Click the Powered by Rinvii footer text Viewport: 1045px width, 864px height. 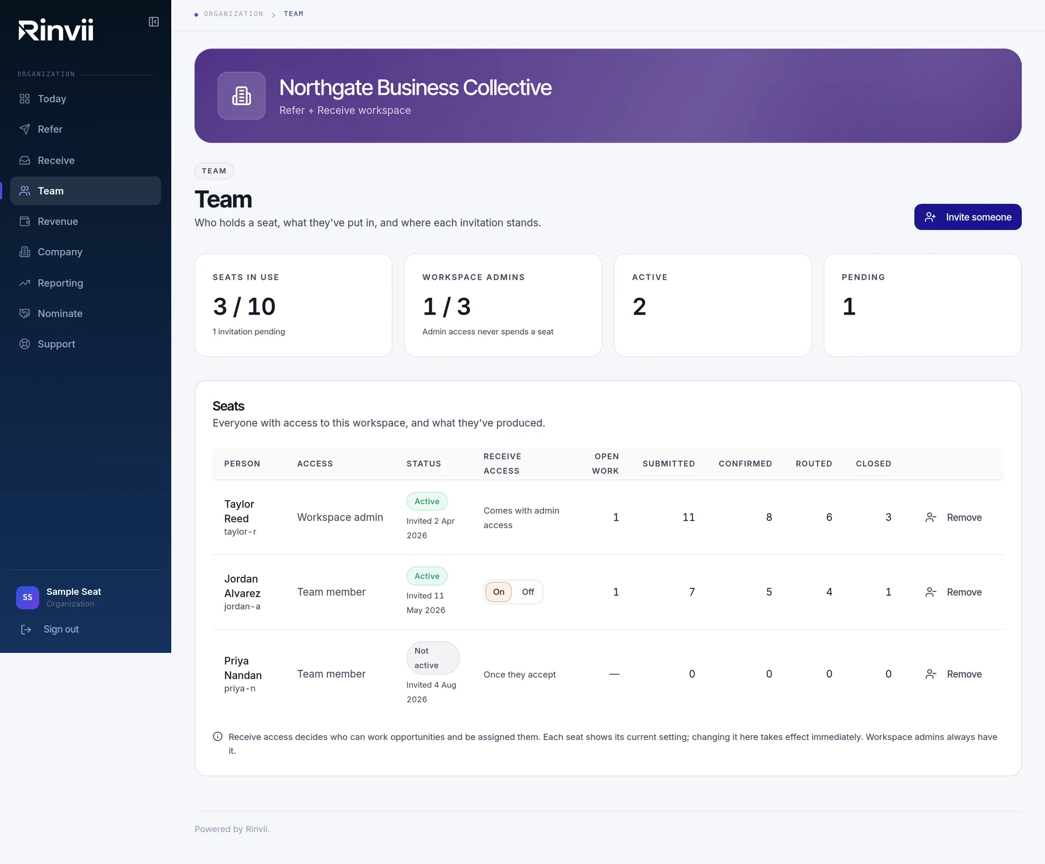pyautogui.click(x=232, y=829)
